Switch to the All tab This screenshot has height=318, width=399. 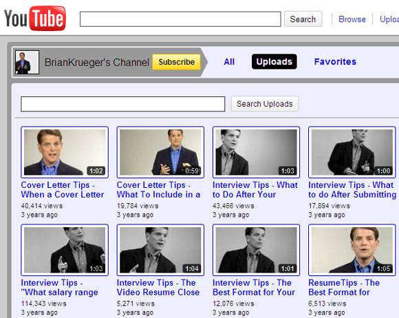point(229,62)
